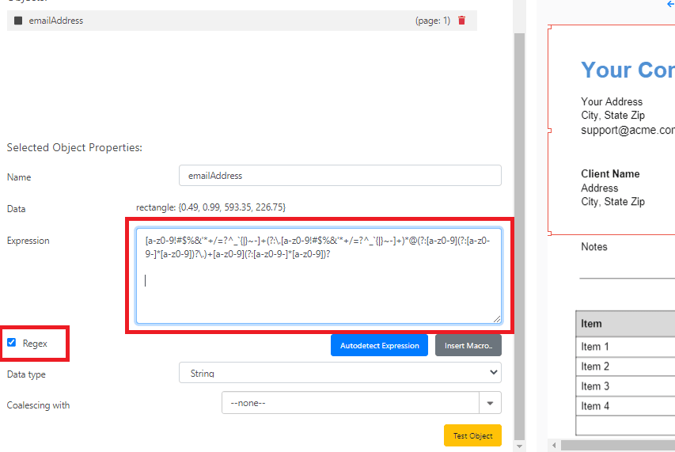Uncheck the Regex checkbox
Screen dimensions: 675x452
point(11,343)
